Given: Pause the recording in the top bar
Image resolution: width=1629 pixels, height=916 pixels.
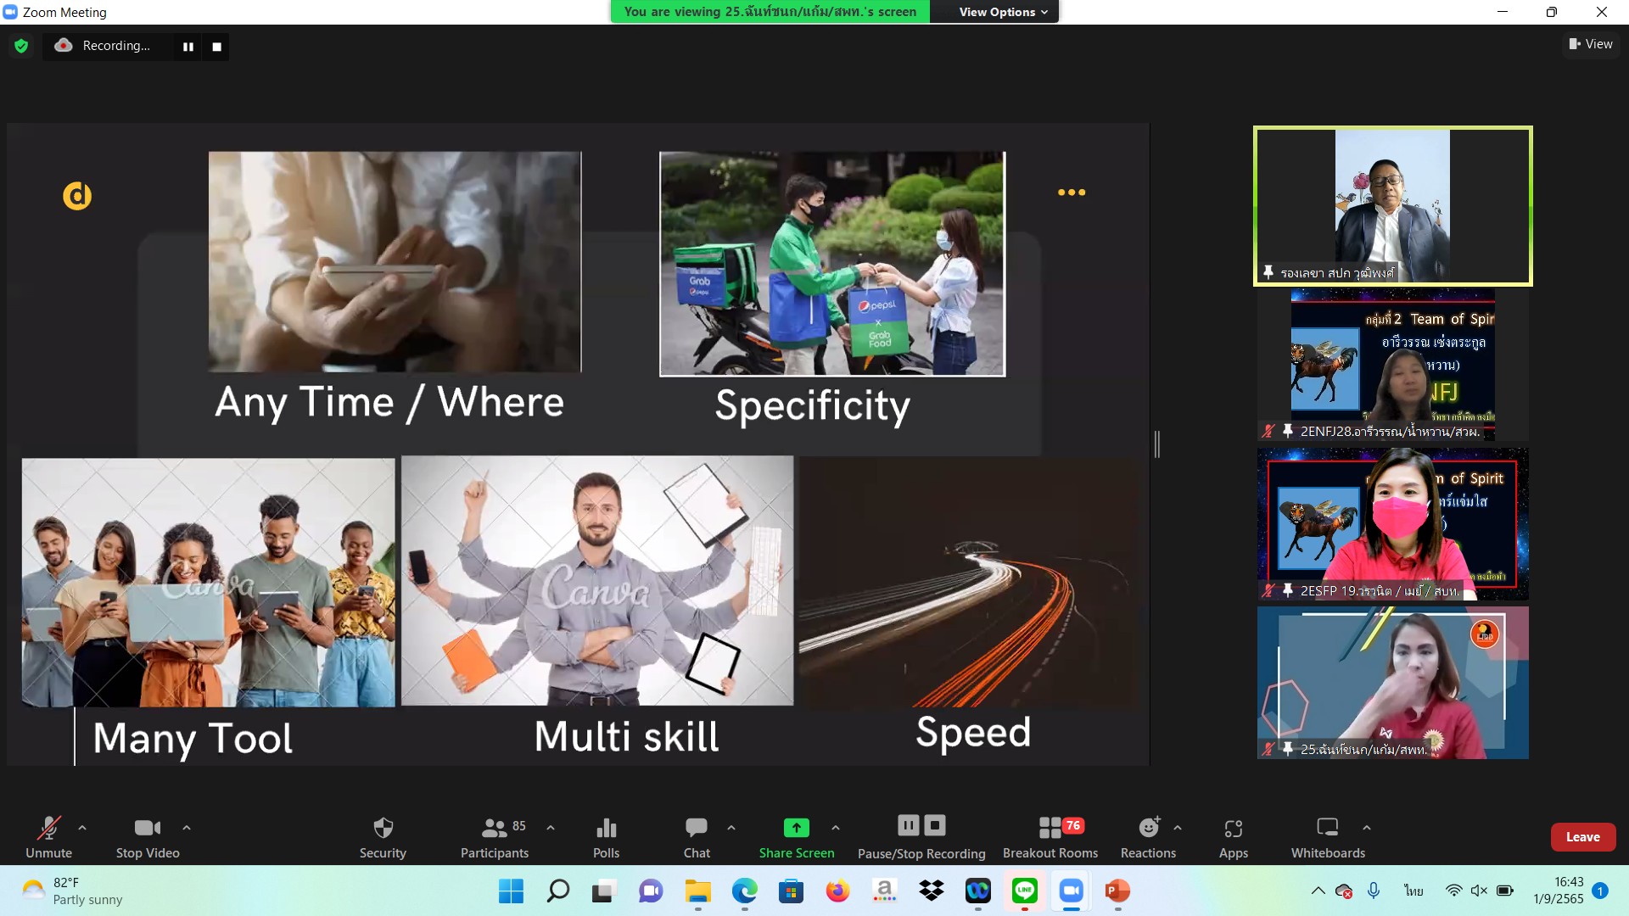Looking at the screenshot, I should [188, 47].
